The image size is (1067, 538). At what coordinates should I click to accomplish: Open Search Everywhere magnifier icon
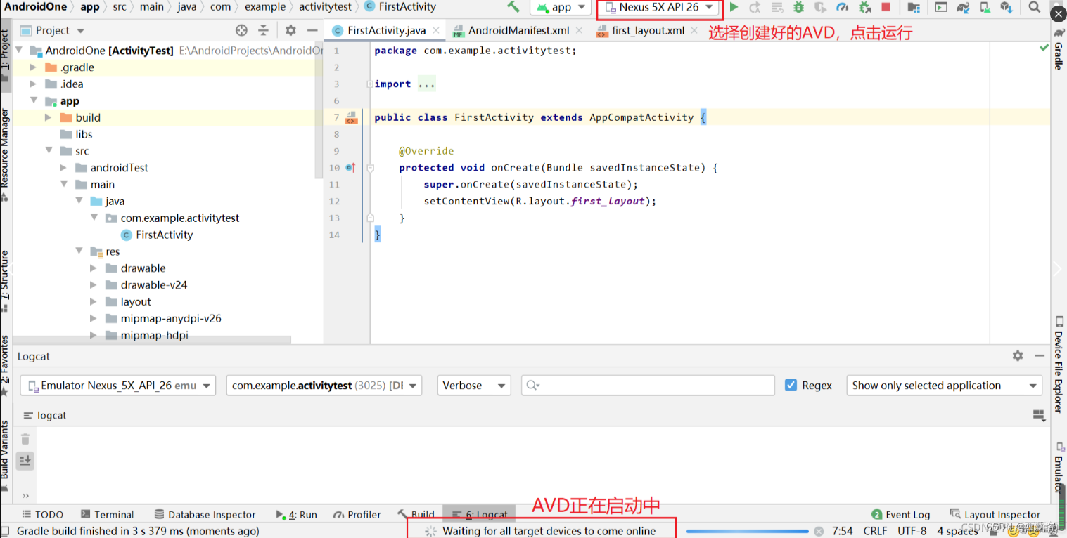tap(1034, 7)
